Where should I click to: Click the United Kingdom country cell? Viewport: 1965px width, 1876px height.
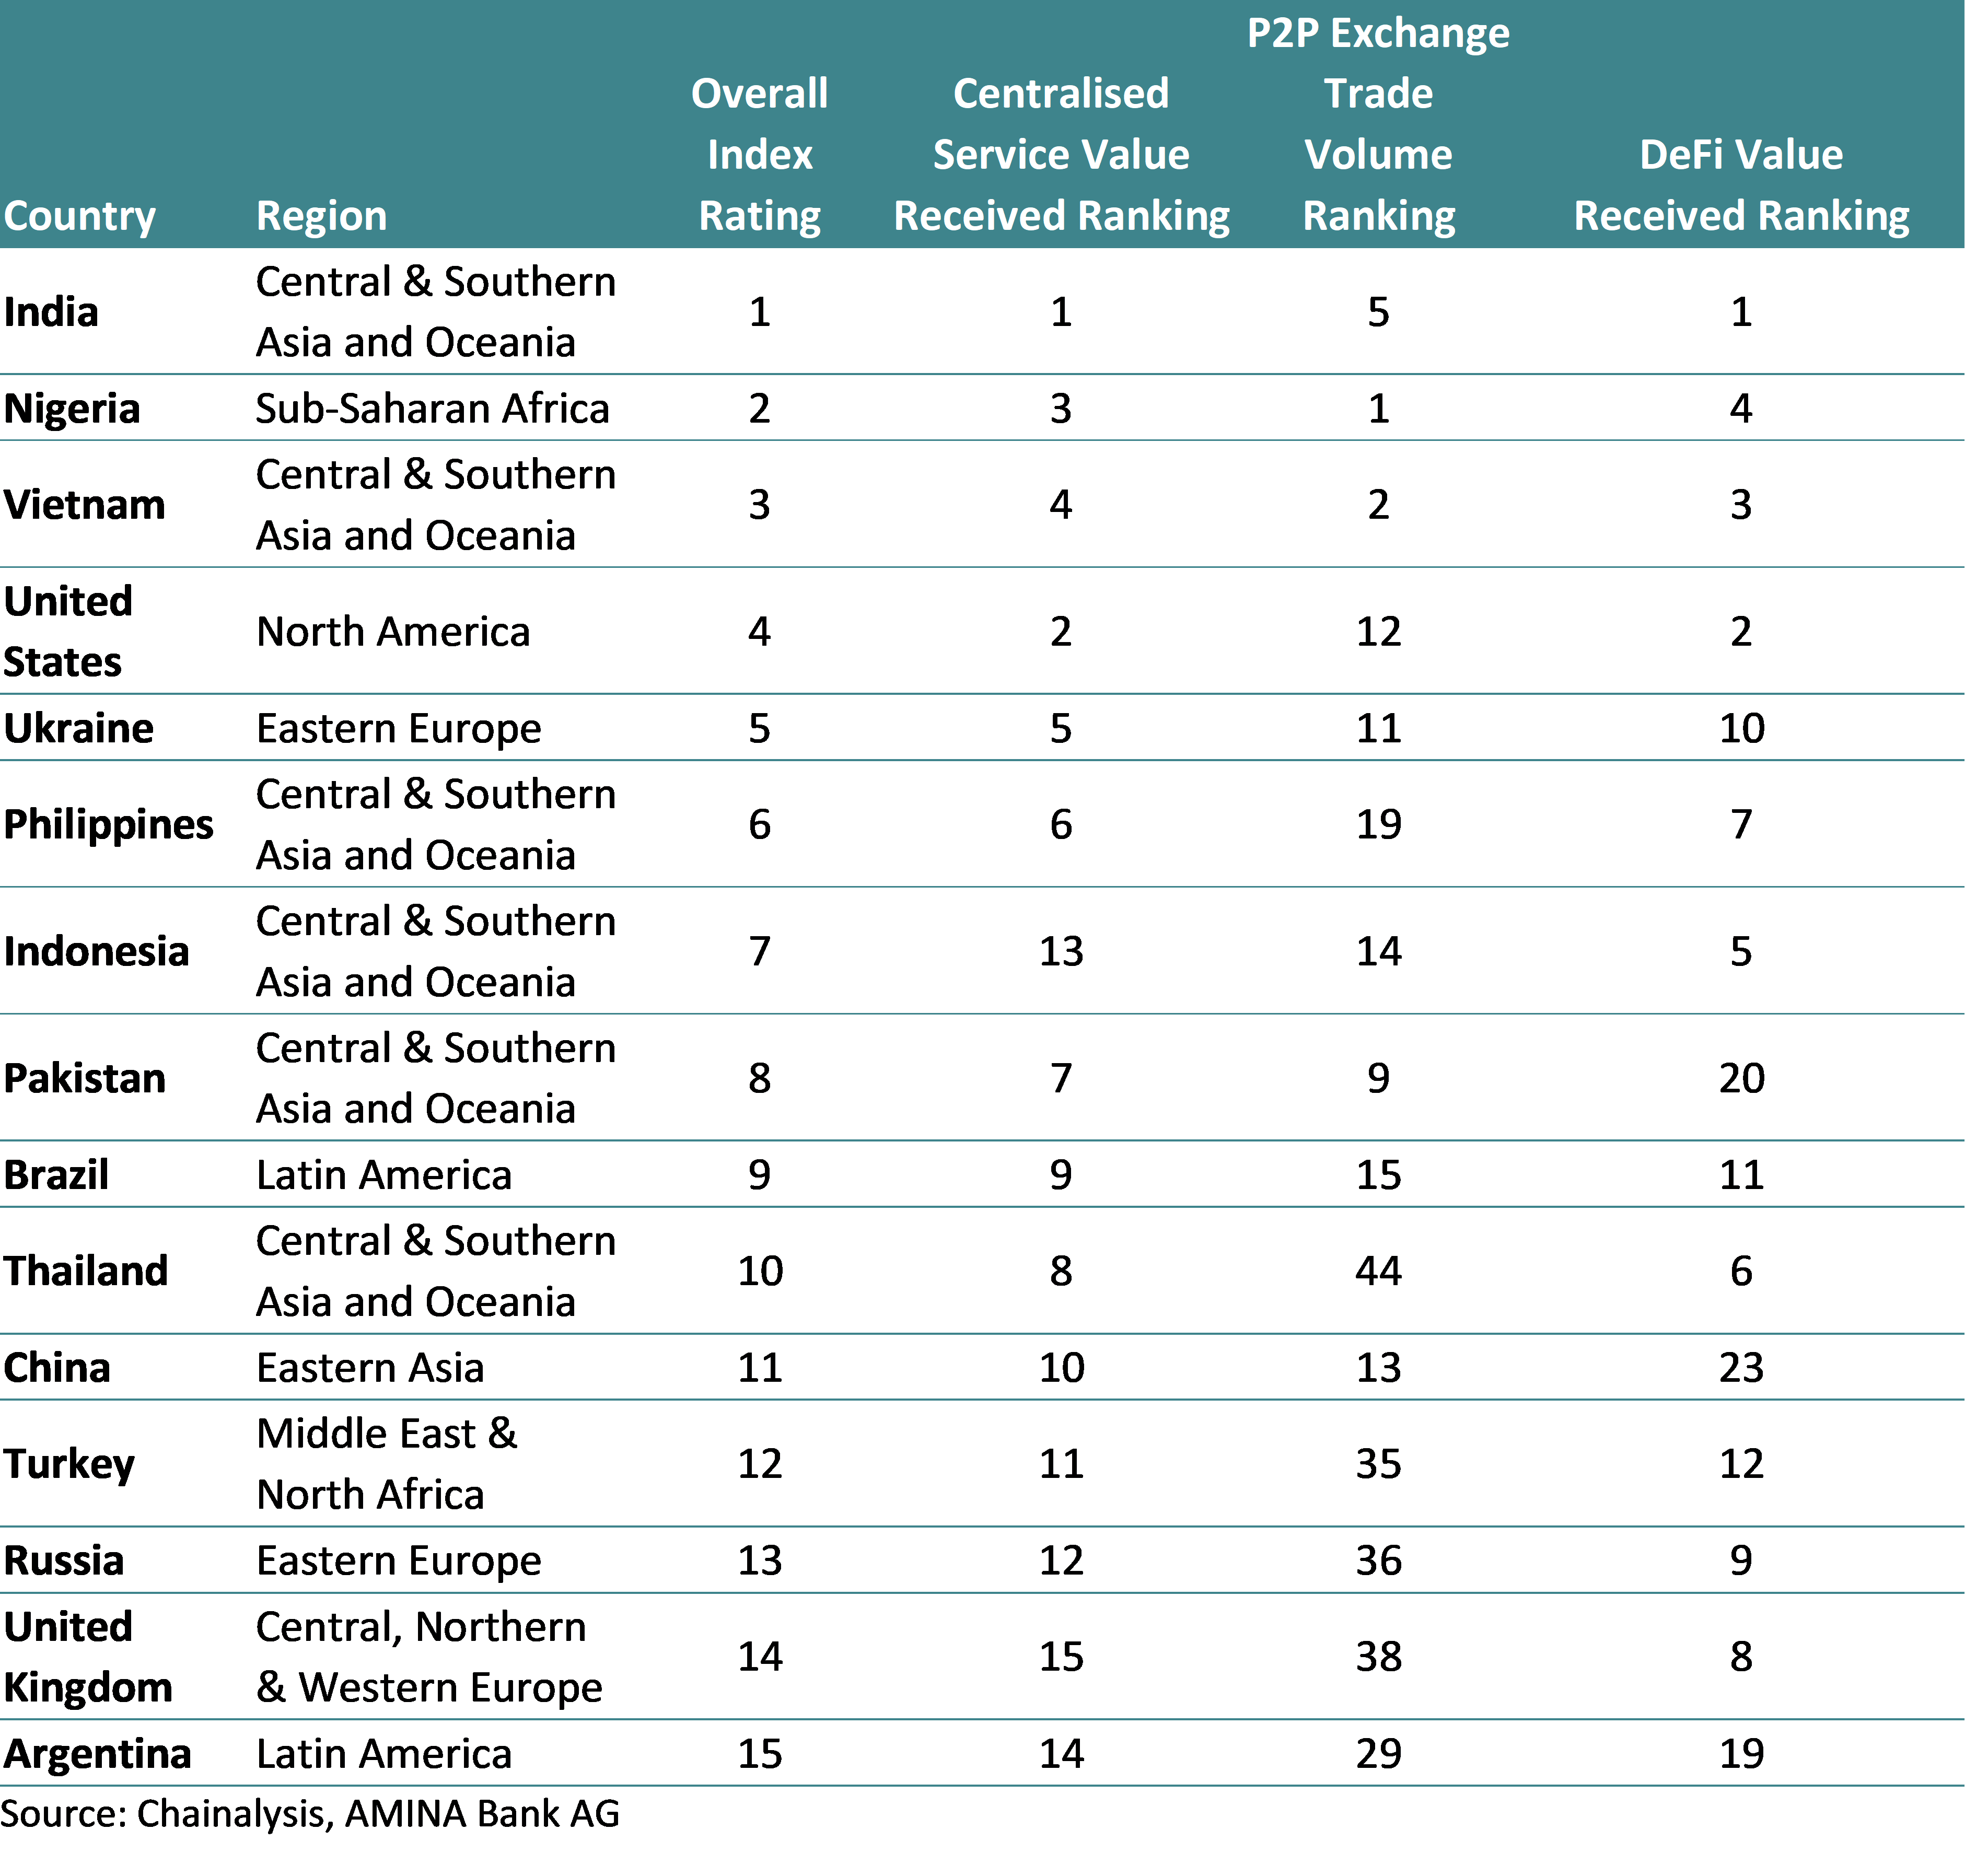[86, 1657]
